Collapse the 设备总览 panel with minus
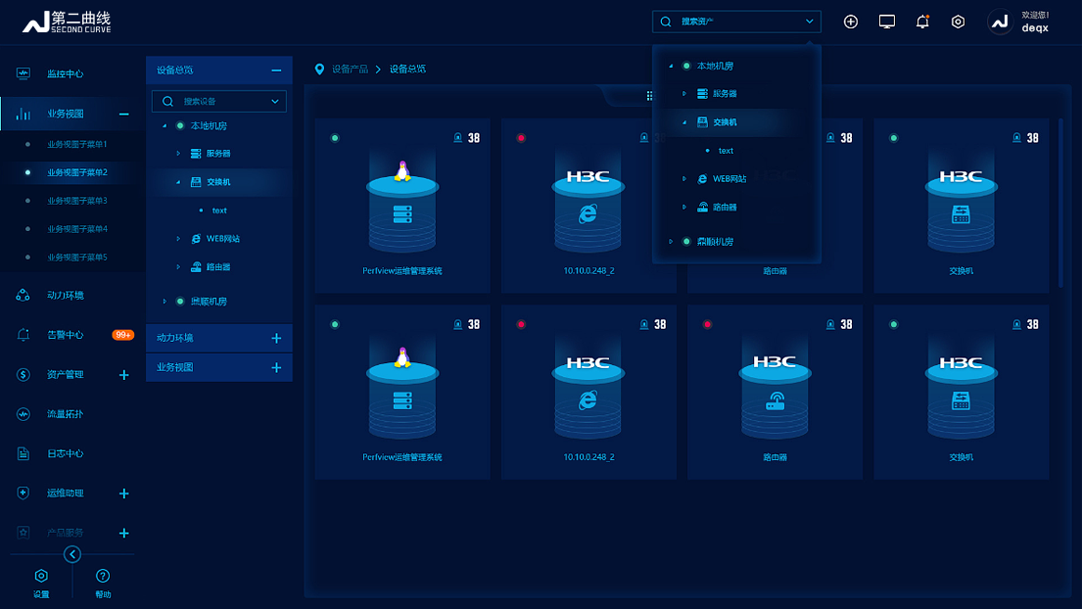 click(276, 70)
